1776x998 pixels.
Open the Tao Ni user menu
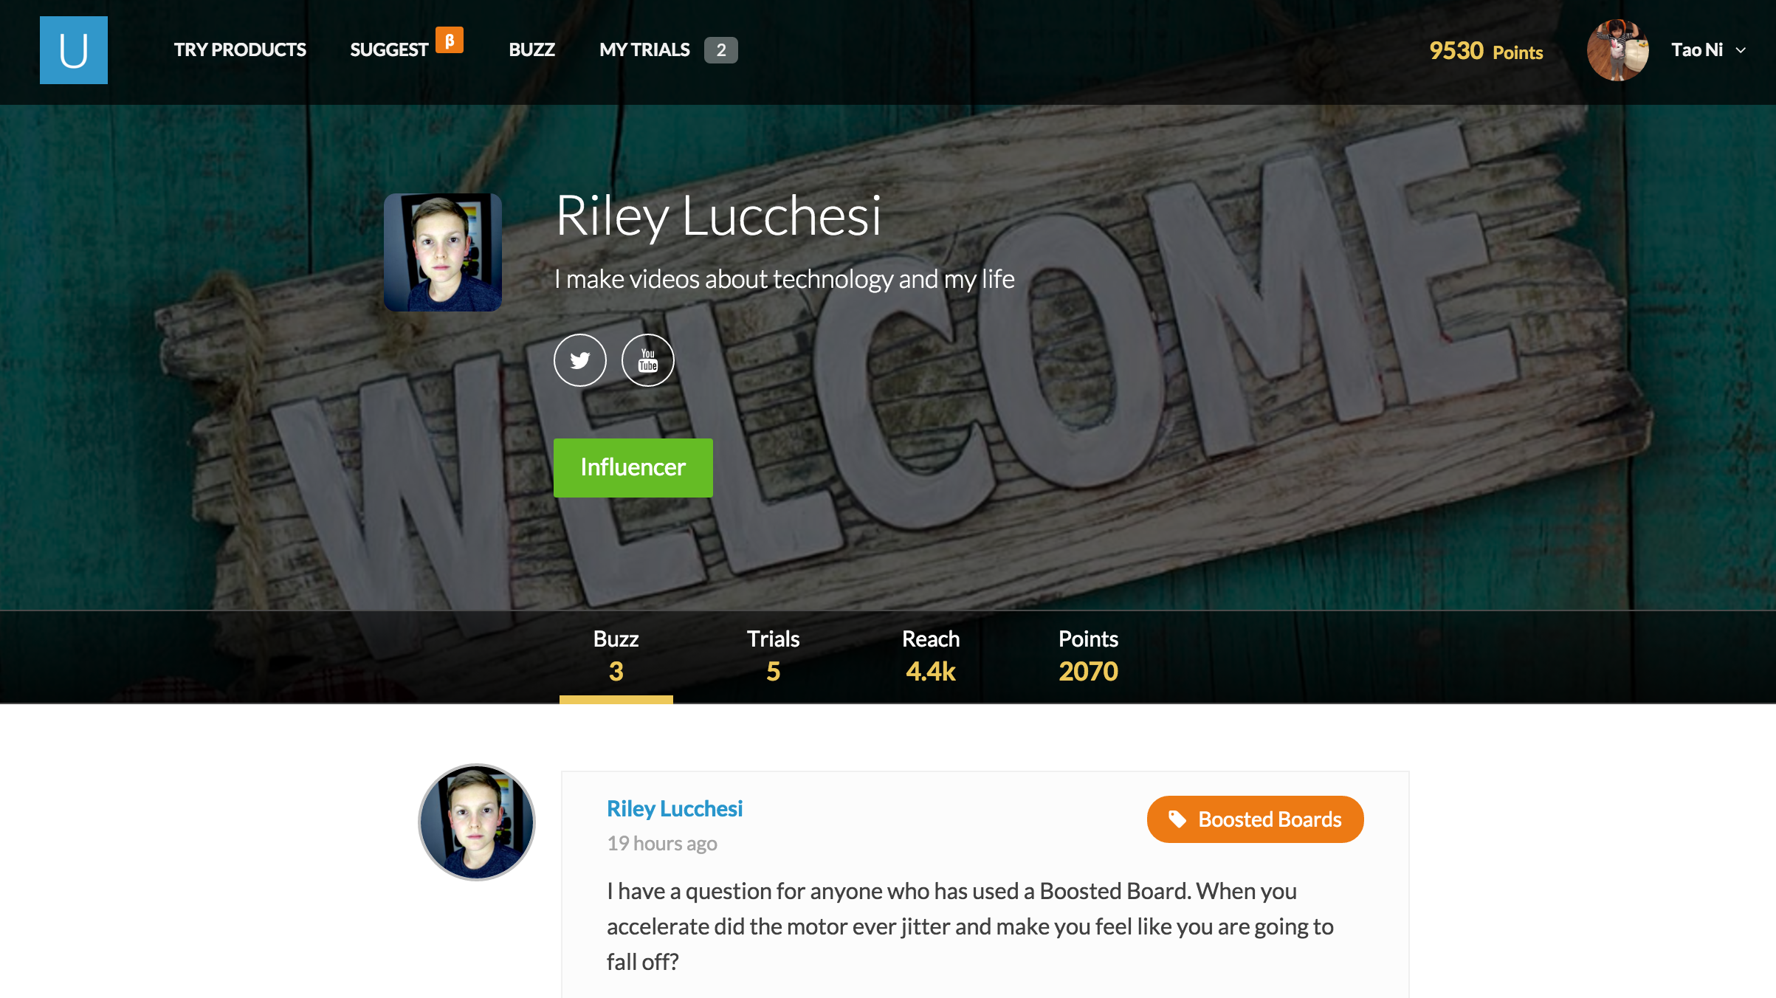coord(1697,50)
